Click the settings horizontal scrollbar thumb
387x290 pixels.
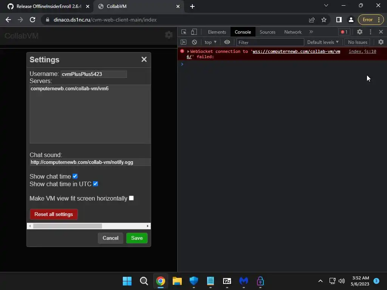coord(68,226)
